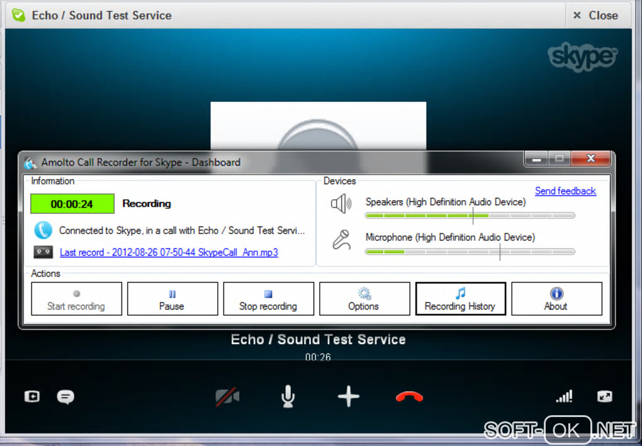Open the call quality signal icon
642x446 pixels.
(x=564, y=396)
